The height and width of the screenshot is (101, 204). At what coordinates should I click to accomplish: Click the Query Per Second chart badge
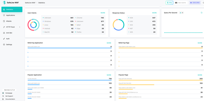pos(181,13)
